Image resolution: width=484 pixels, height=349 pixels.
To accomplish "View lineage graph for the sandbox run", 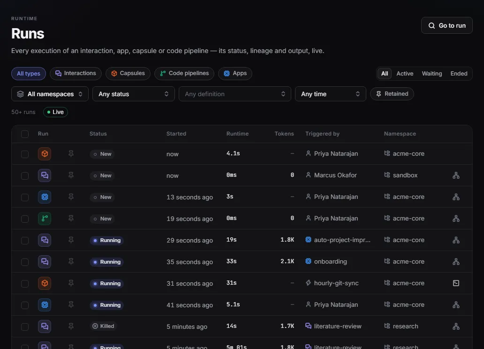I will point(456,175).
